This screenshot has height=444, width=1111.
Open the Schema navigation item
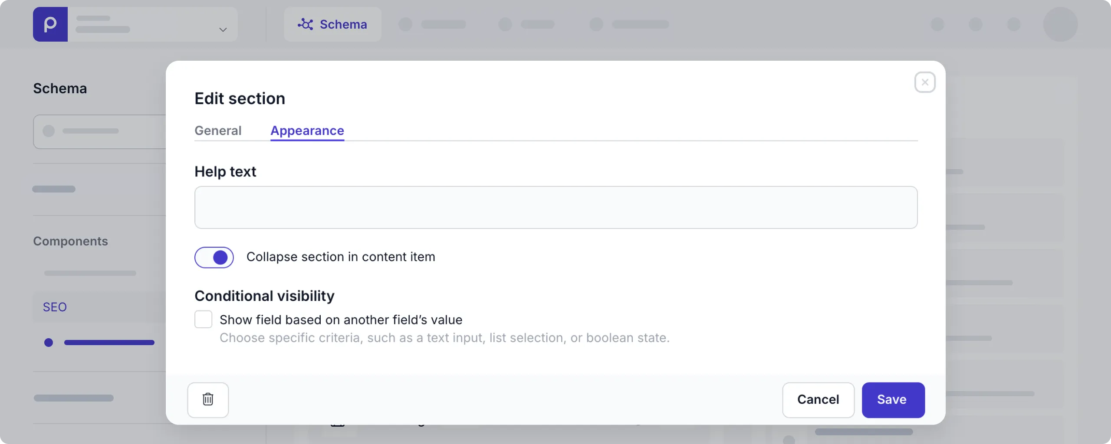332,24
